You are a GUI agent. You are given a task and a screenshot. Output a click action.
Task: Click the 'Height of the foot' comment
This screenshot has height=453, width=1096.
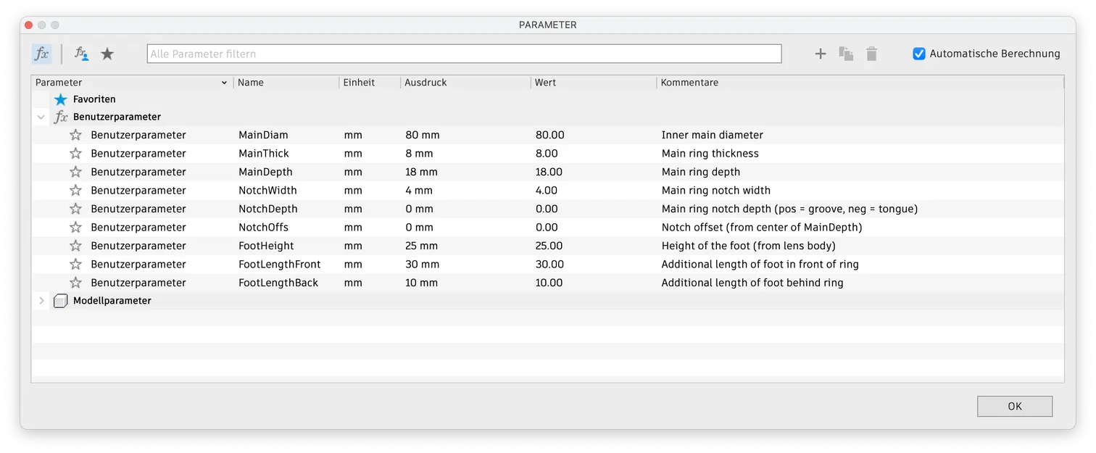click(x=748, y=246)
